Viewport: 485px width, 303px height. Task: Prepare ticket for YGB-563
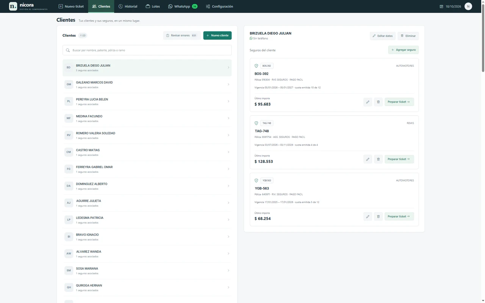[399, 216]
